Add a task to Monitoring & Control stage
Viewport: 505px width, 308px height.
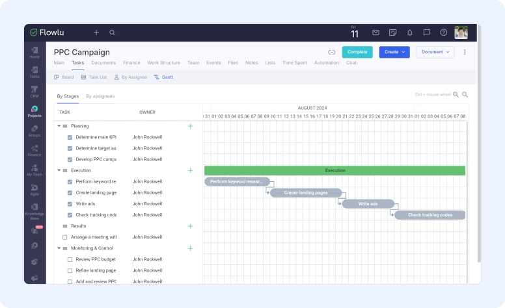pyautogui.click(x=190, y=248)
